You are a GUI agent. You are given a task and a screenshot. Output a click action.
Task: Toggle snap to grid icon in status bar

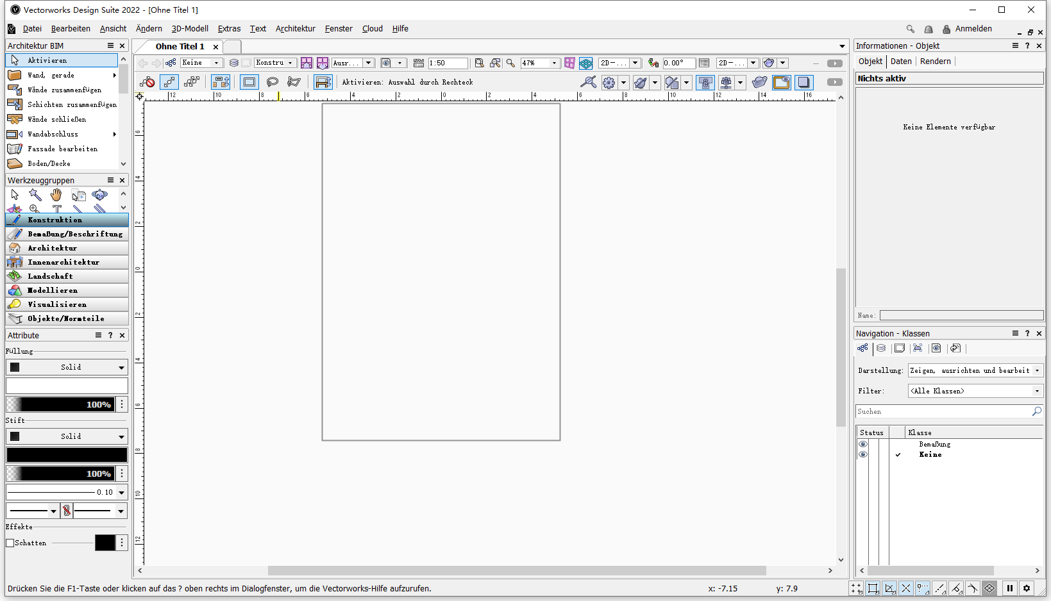click(857, 588)
